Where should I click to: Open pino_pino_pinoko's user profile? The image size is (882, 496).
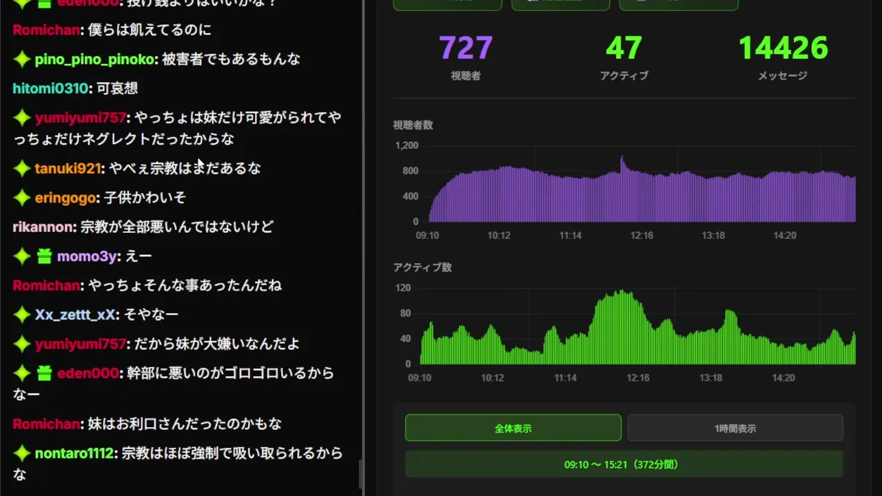[95, 59]
